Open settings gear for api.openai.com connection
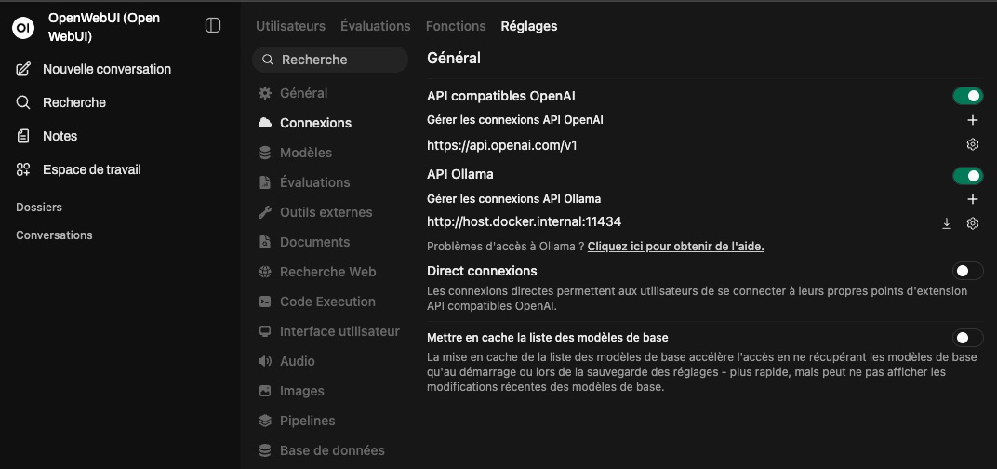997x469 pixels. 973,144
